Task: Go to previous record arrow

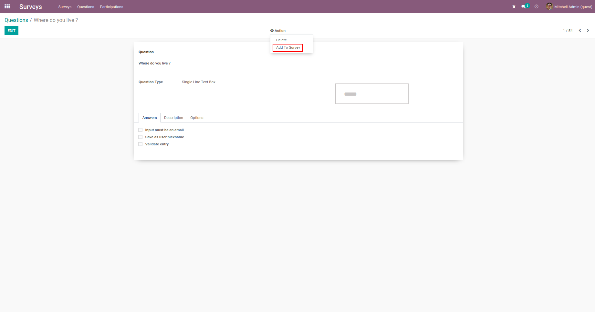Action: coord(580,31)
